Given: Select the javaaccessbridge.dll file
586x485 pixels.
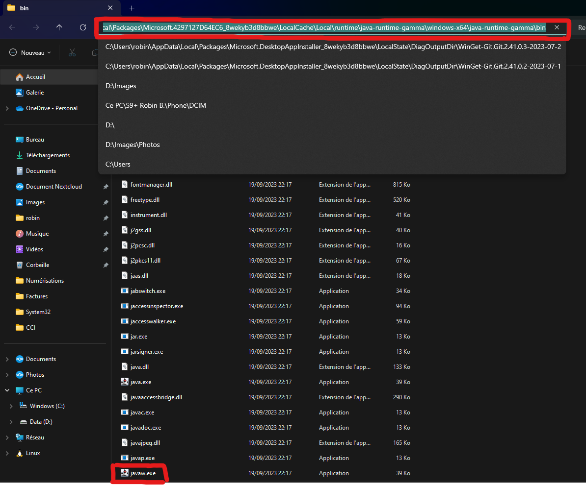Looking at the screenshot, I should tap(156, 397).
